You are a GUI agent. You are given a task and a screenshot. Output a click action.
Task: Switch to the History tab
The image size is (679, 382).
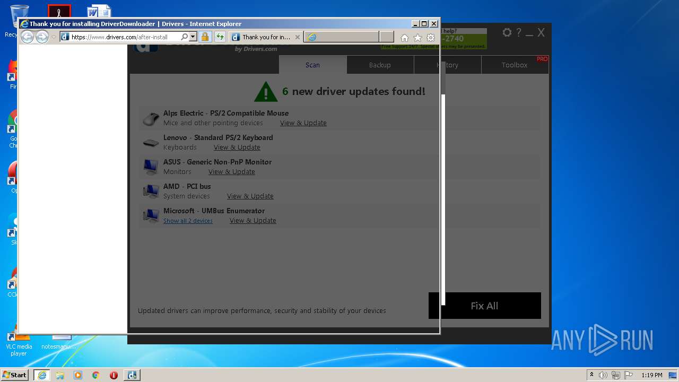(447, 65)
